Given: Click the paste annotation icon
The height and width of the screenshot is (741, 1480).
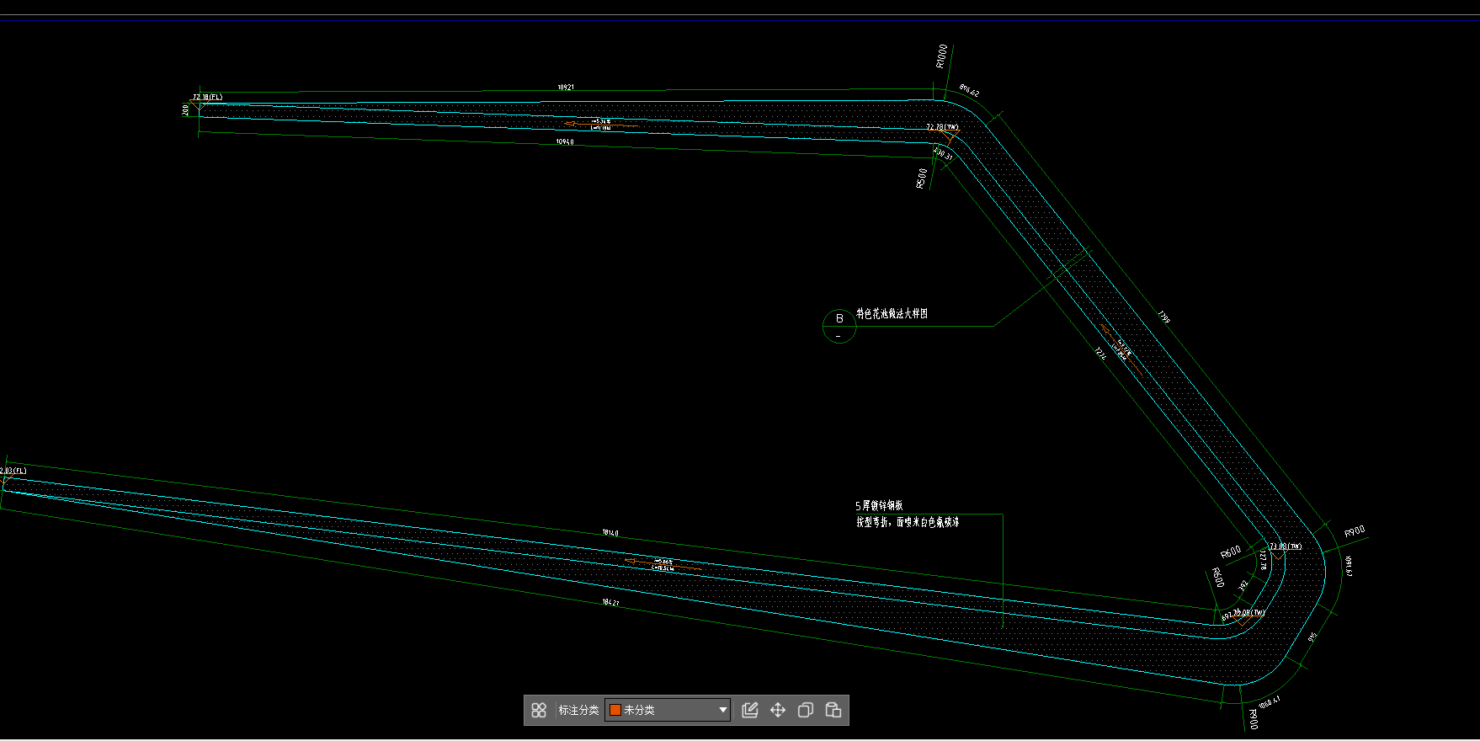Looking at the screenshot, I should (833, 710).
